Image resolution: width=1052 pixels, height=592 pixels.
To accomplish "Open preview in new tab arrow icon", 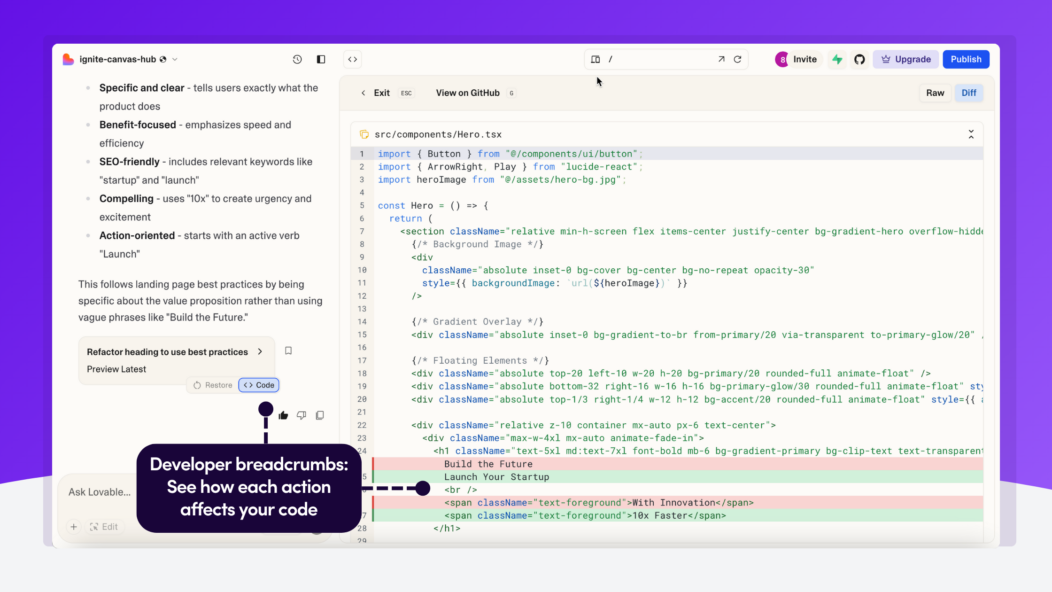I will click(721, 59).
